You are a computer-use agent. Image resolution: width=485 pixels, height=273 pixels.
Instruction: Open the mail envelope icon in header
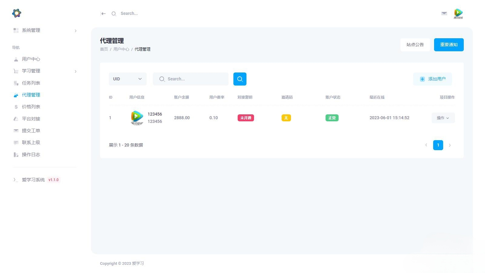click(x=444, y=13)
